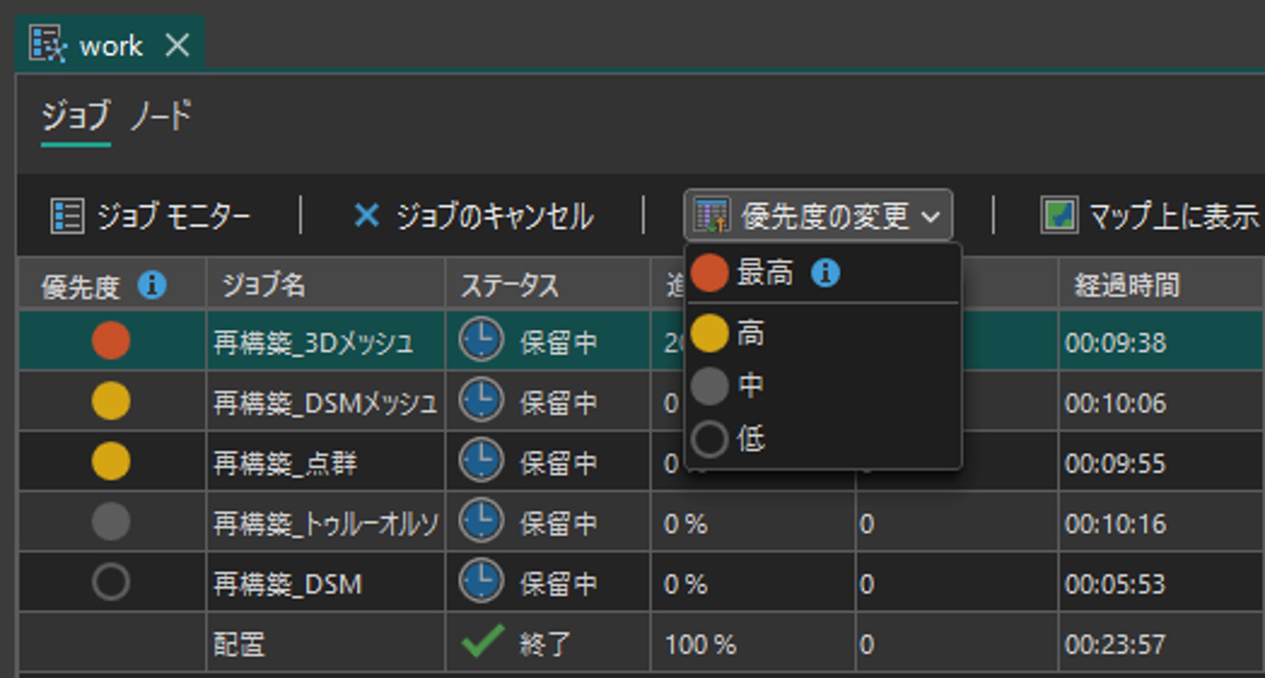Viewport: 1265px width, 678px height.
Task: Click work tab grid icon
Action: (x=48, y=45)
